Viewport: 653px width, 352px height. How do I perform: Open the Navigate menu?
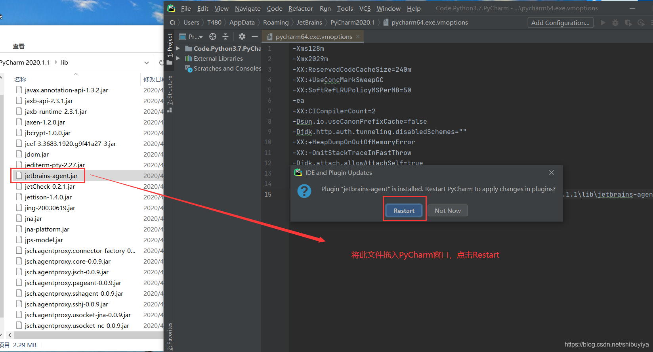(x=248, y=8)
